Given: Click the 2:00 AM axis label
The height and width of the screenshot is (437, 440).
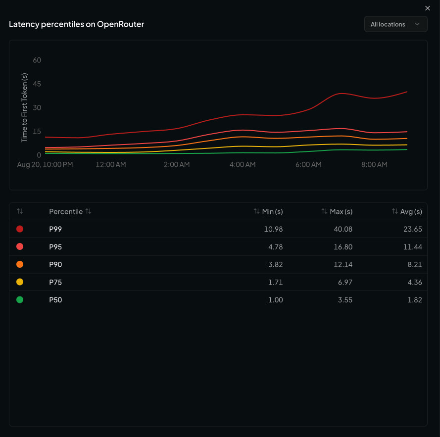Looking at the screenshot, I should point(177,164).
